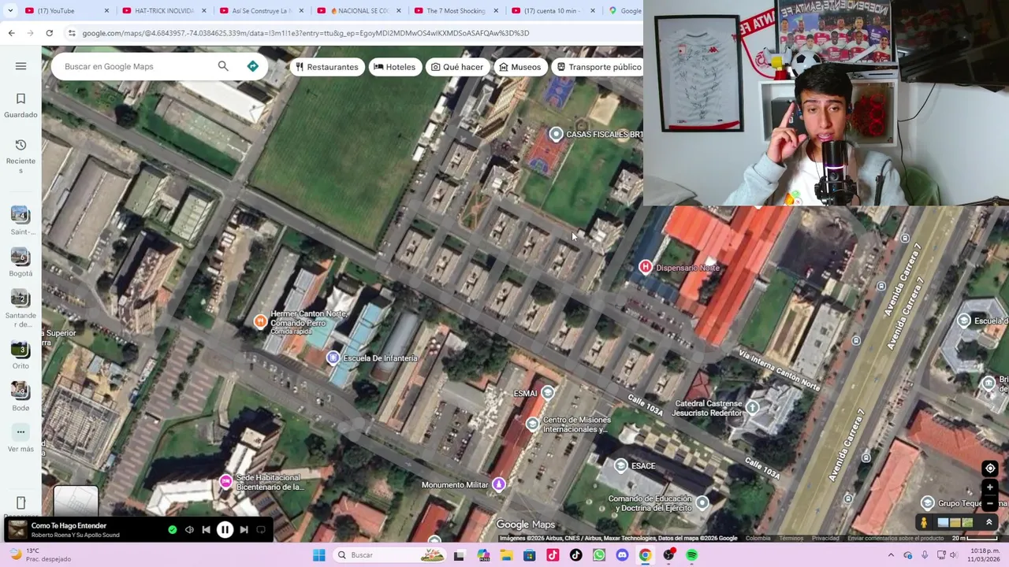The image size is (1009, 567).
Task: Click the search magnifier icon
Action: pyautogui.click(x=223, y=66)
